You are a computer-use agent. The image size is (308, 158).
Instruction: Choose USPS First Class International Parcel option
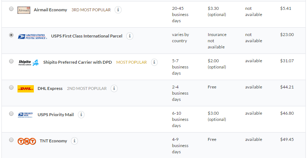11,35
